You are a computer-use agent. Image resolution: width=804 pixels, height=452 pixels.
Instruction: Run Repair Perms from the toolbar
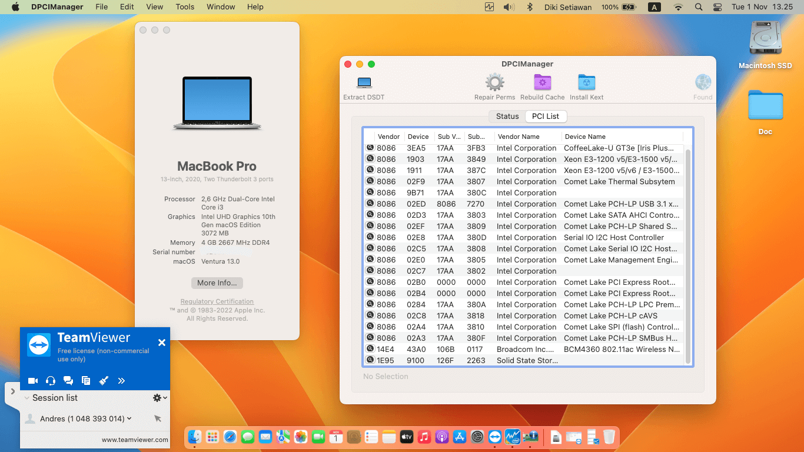coord(494,83)
